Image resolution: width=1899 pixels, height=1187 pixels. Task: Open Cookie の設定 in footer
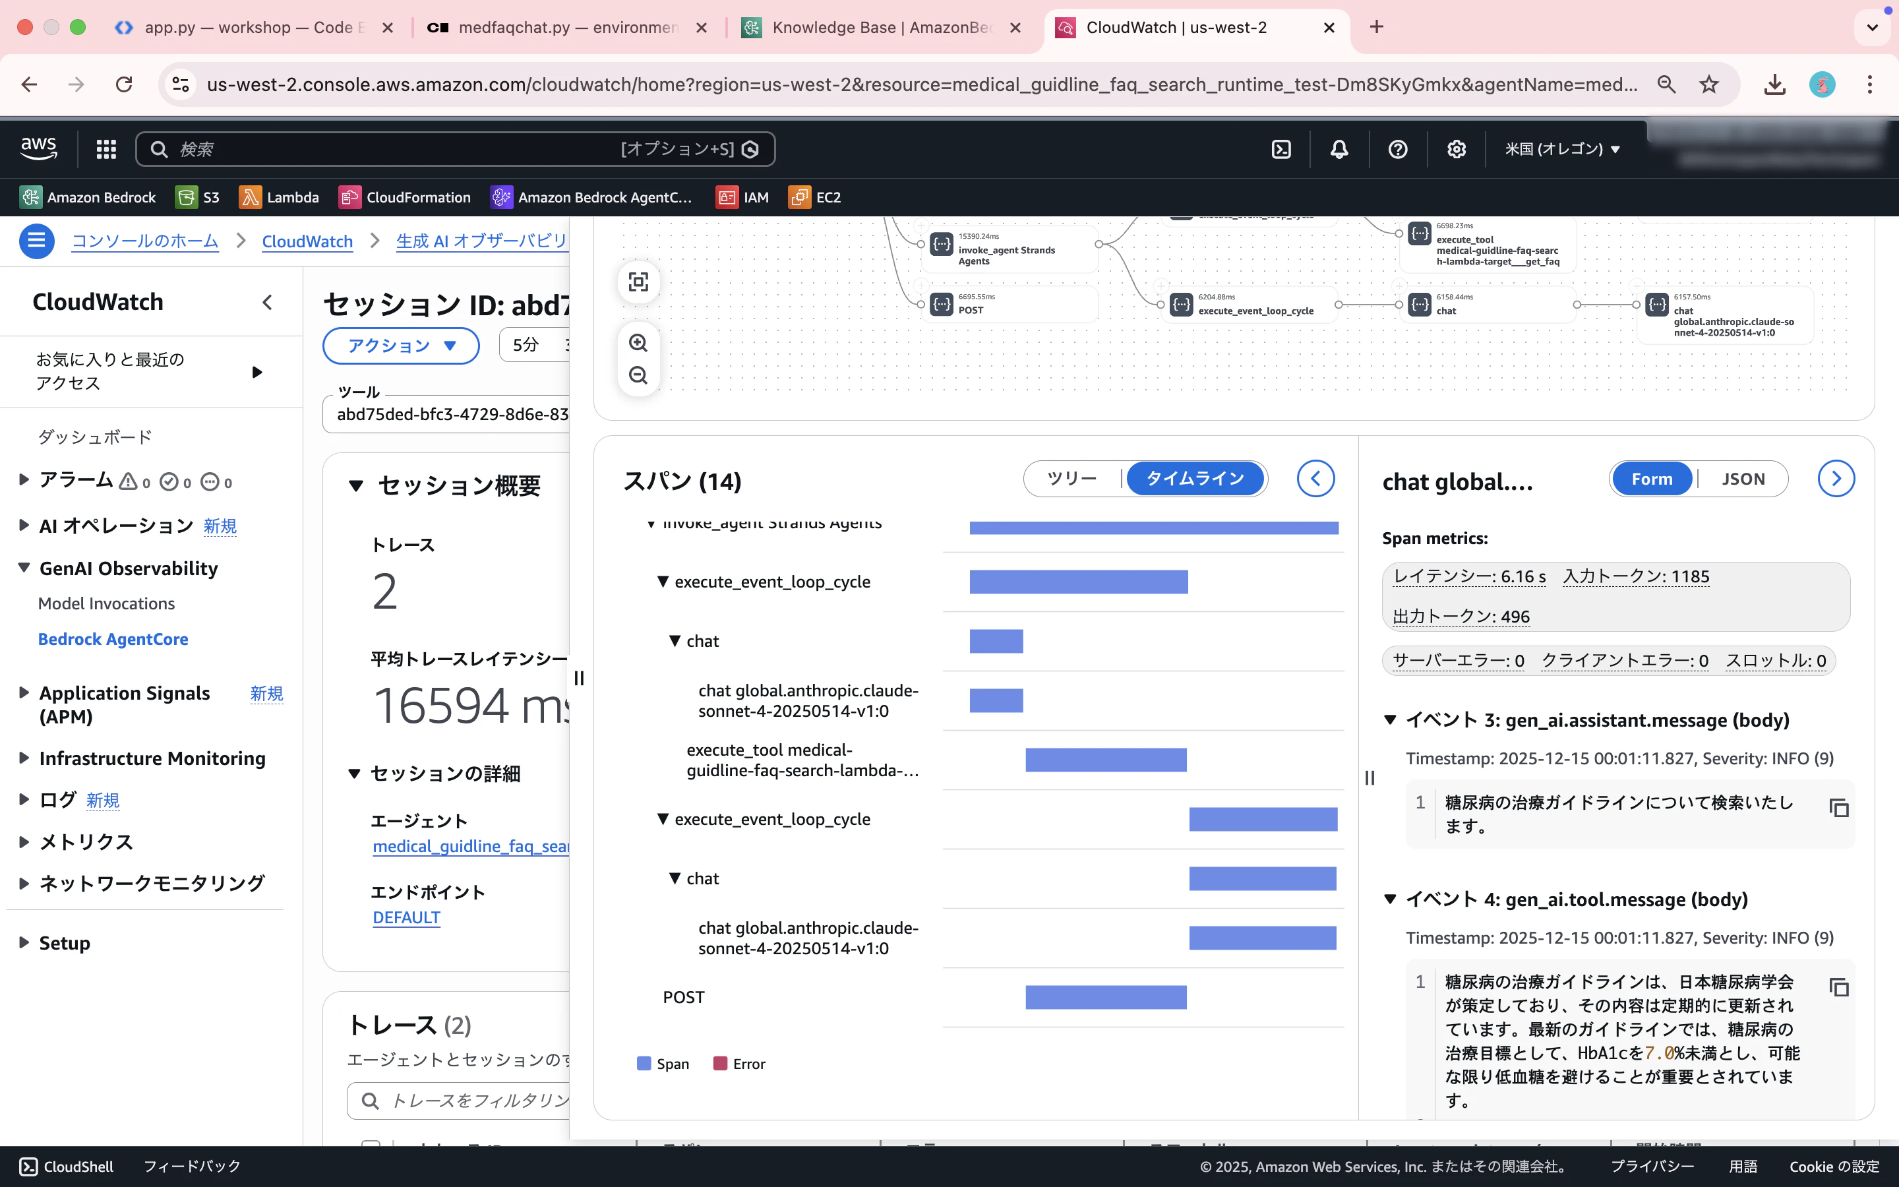click(1834, 1166)
